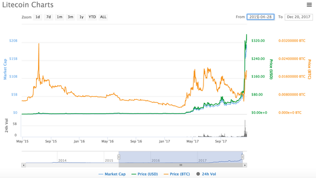Click the Price (BTC) axis title
This screenshot has width=316, height=178.
tap(310, 69)
